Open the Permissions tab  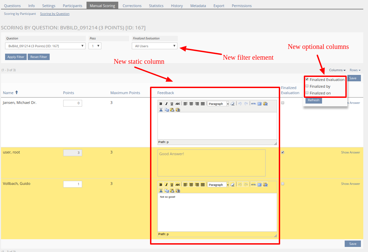(242, 6)
